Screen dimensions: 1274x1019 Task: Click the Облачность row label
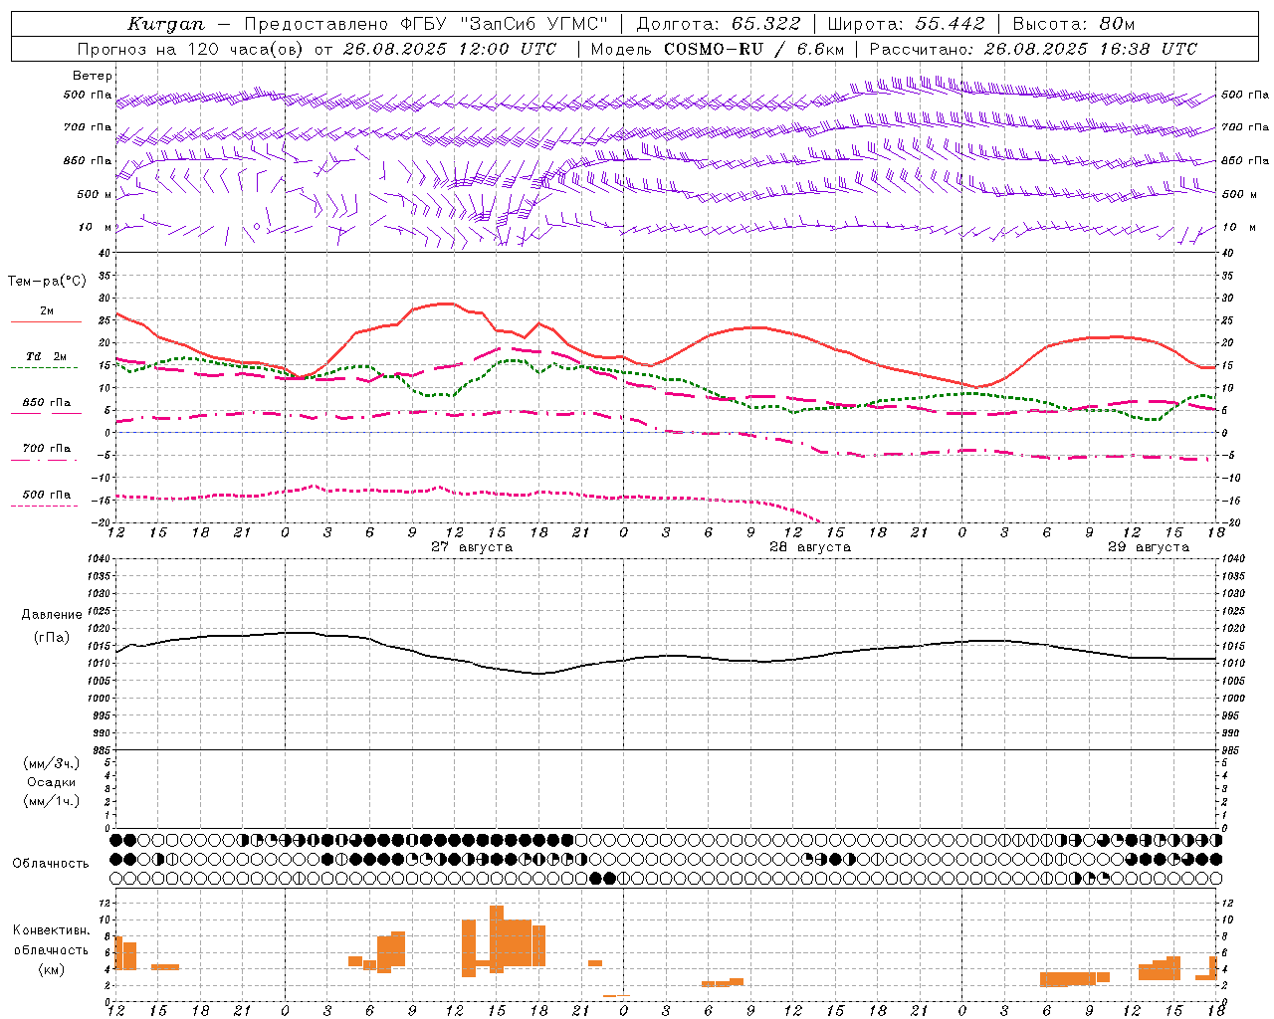tap(50, 863)
